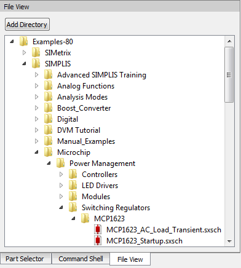Select the Digital folder icon
The width and height of the screenshot is (241, 268).
coord(48,119)
